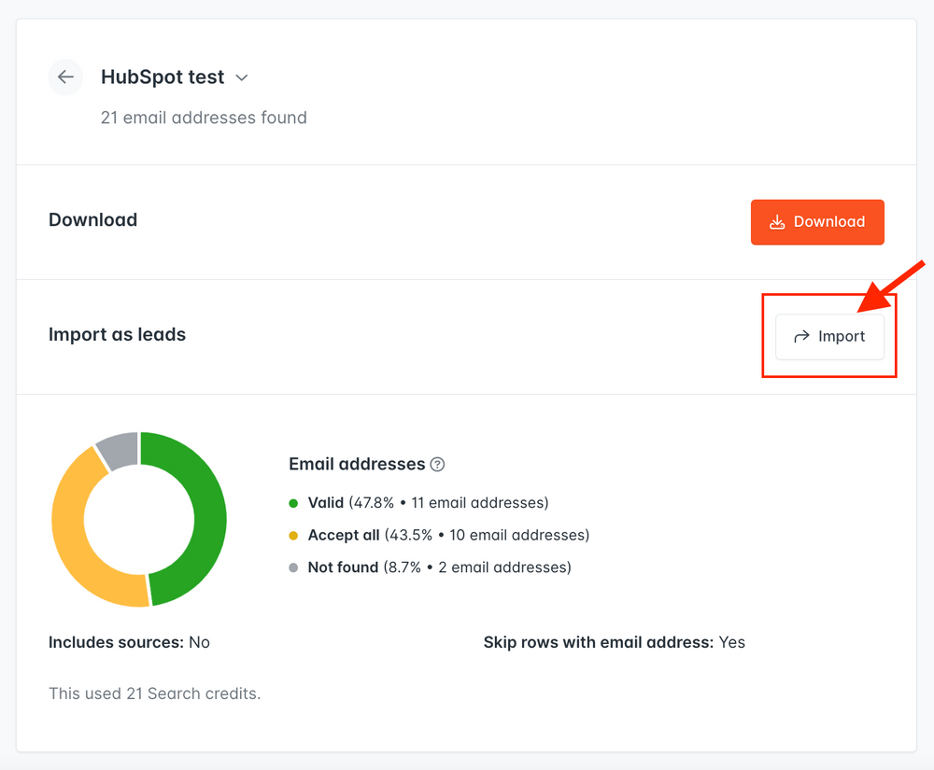Click the 21 email addresses found text

point(204,118)
